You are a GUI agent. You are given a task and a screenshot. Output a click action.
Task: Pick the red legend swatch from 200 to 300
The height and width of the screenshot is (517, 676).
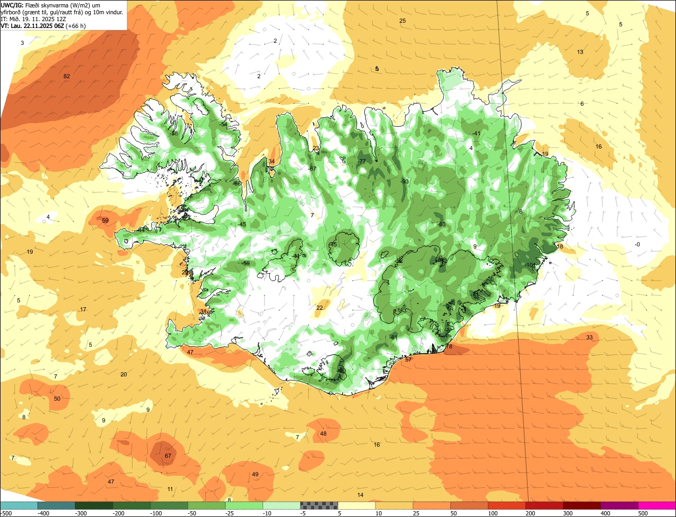544,505
